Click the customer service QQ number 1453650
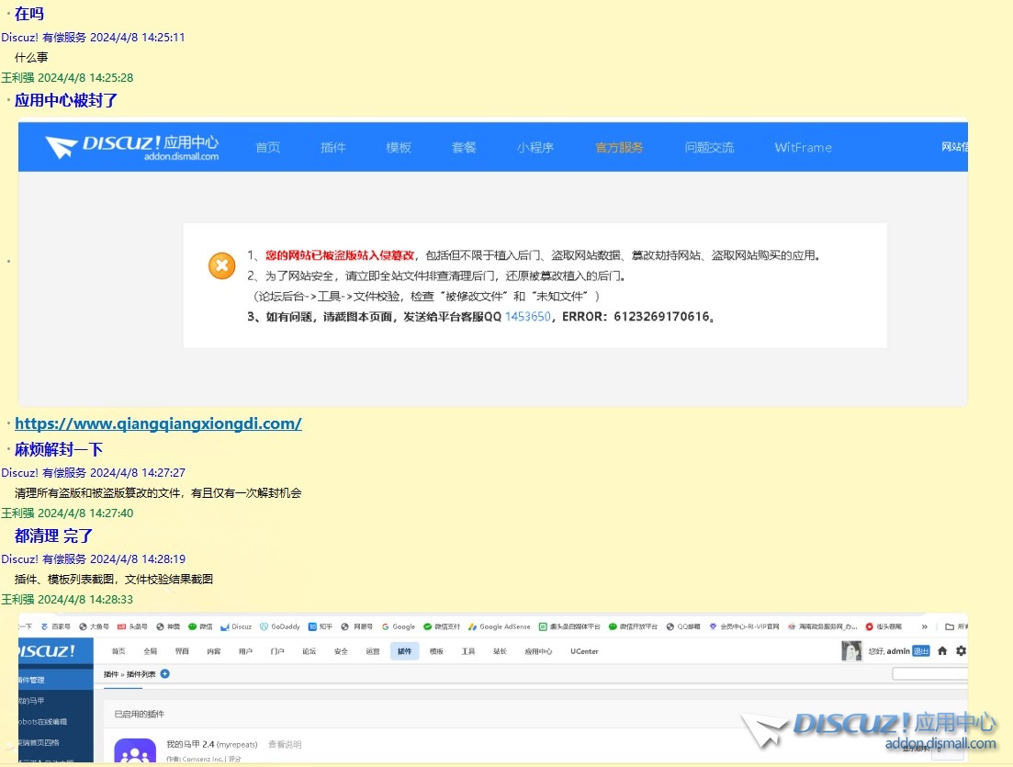The width and height of the screenshot is (1013, 767). 527,316
